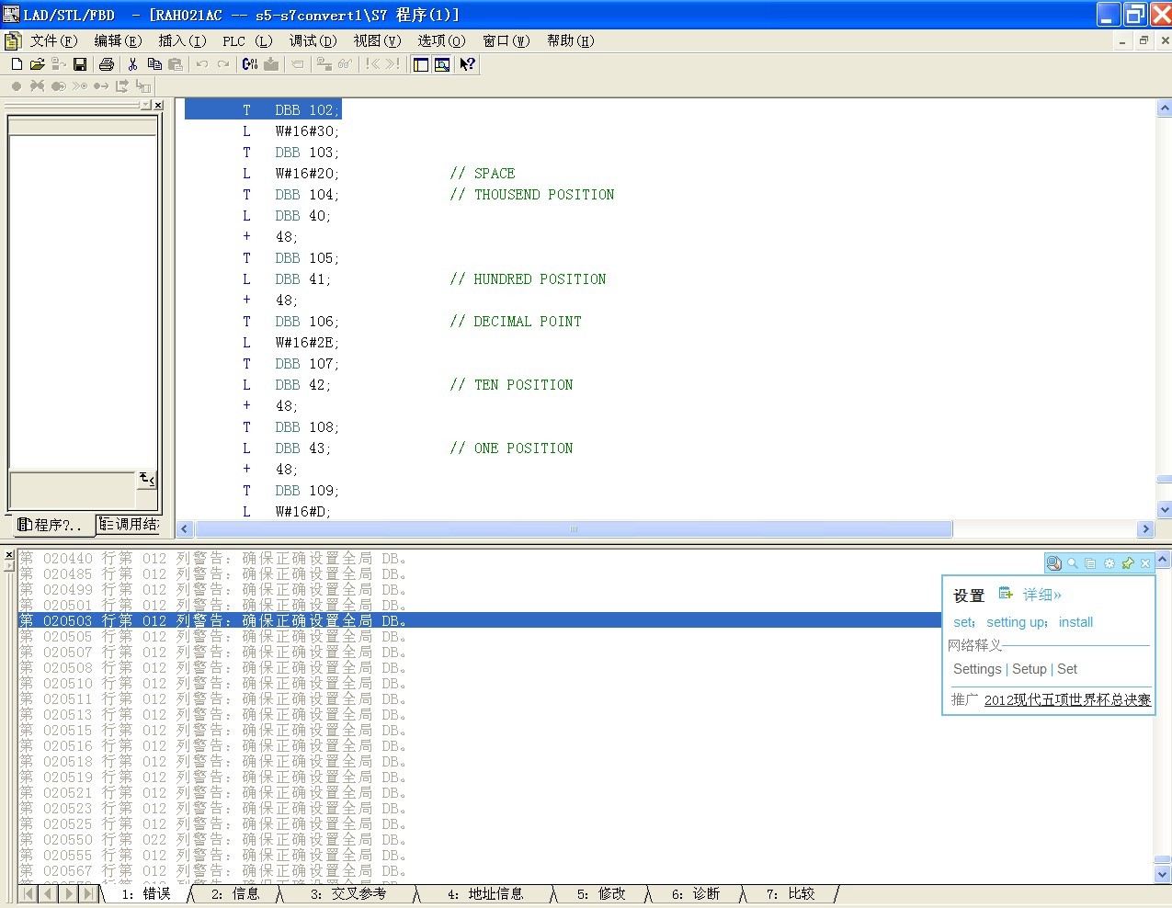The image size is (1172, 908).
Task: Jump to next error with the >>! icon
Action: click(393, 64)
